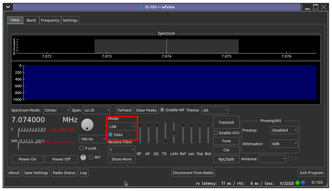Screen dimensions: 332x191
Task: Change the waterfall Theme from Jet
Action: [215, 110]
